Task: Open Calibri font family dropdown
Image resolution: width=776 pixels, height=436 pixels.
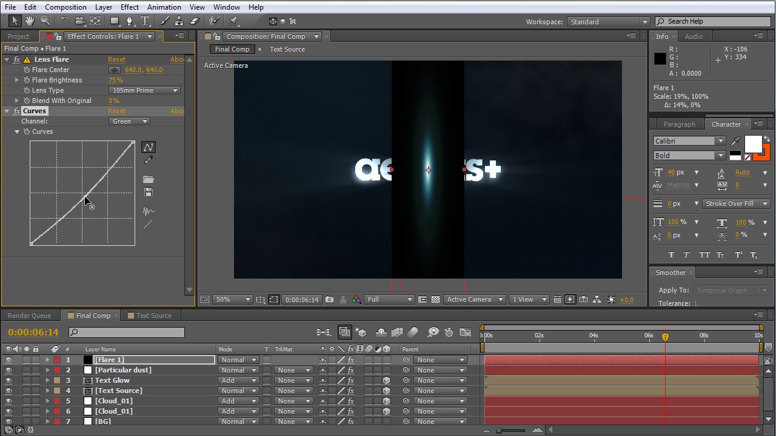Action: point(689,140)
